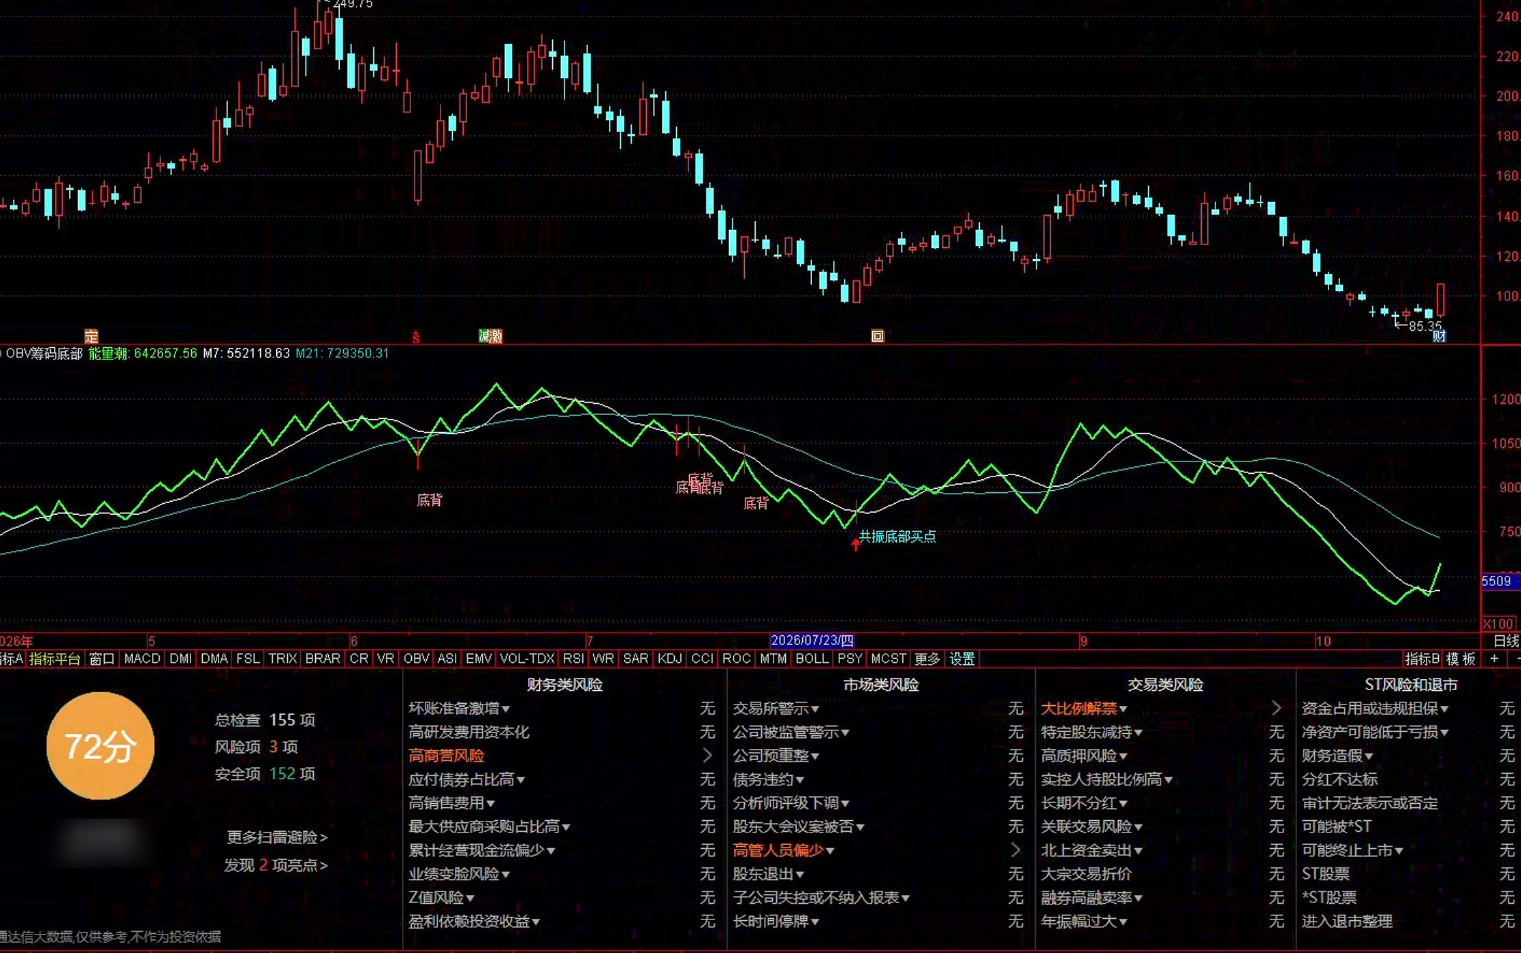The height and width of the screenshot is (953, 1521).
Task: Open 发现 2 项亮点 link
Action: click(276, 865)
